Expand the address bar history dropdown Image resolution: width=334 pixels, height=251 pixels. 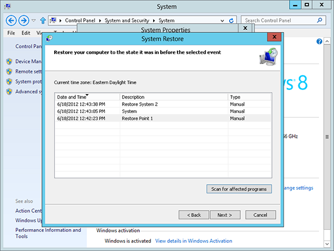(222, 21)
